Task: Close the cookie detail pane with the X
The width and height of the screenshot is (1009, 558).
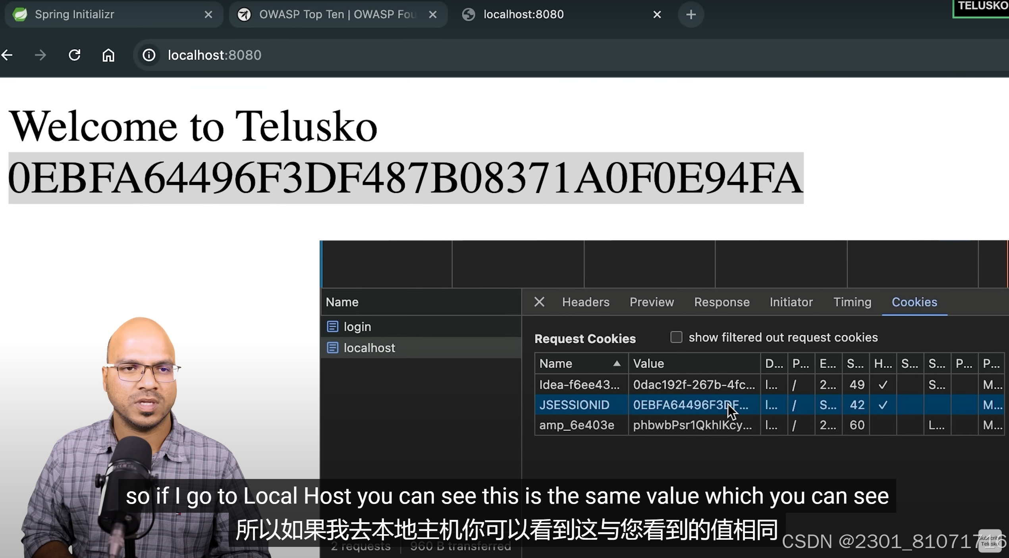Action: (539, 302)
